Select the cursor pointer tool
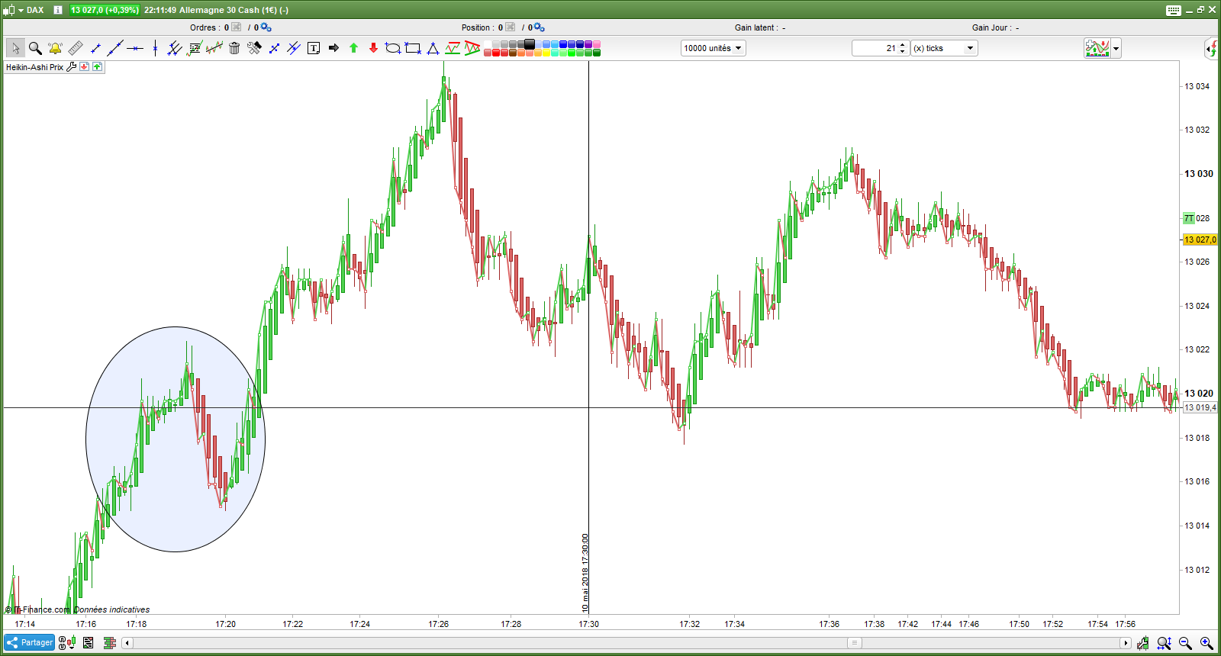The height and width of the screenshot is (656, 1221). [x=15, y=48]
